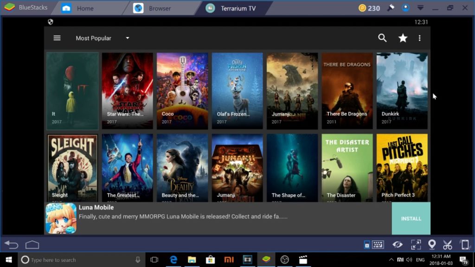Click the Windows search box

coord(81,260)
